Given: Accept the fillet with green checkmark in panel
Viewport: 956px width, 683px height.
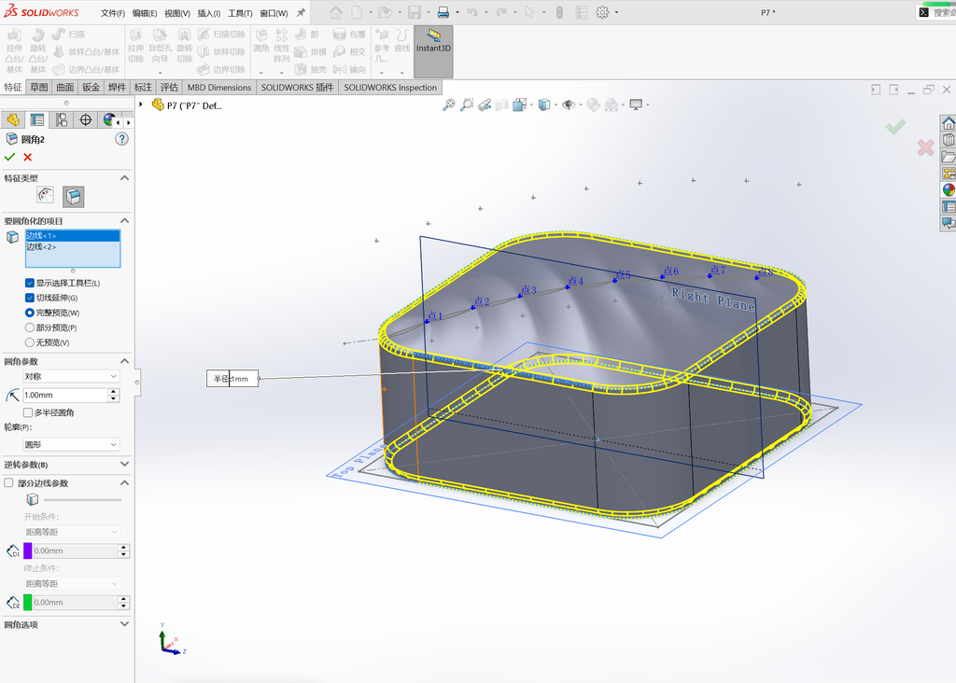Looking at the screenshot, I should click(9, 157).
